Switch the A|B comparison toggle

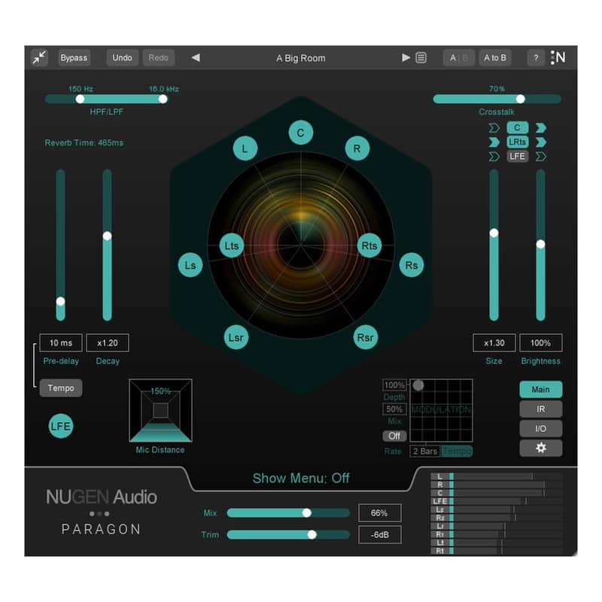[x=459, y=58]
